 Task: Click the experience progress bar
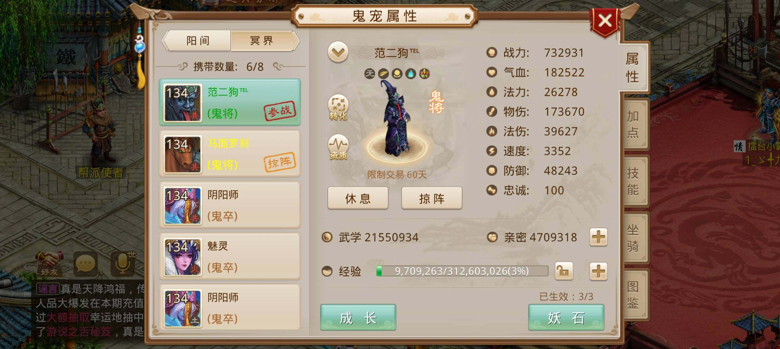[x=462, y=271]
